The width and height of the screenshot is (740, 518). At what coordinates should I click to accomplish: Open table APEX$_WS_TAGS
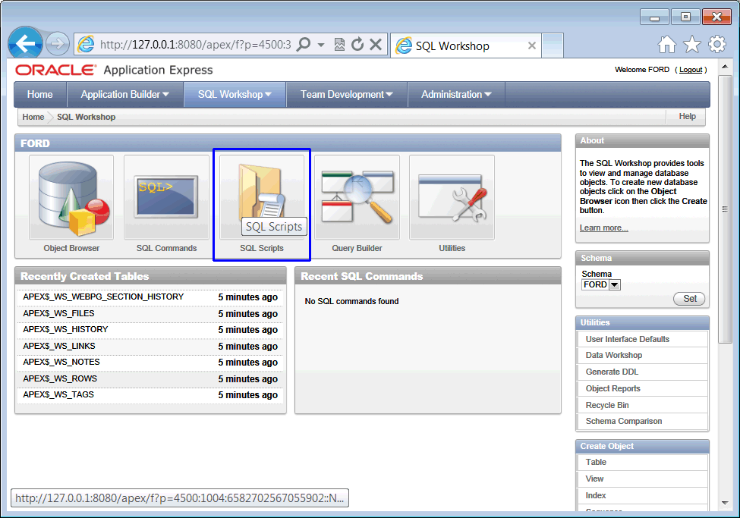58,394
